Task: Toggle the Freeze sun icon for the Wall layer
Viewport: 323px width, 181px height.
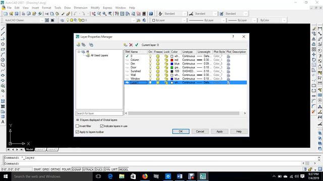Action: point(158,75)
